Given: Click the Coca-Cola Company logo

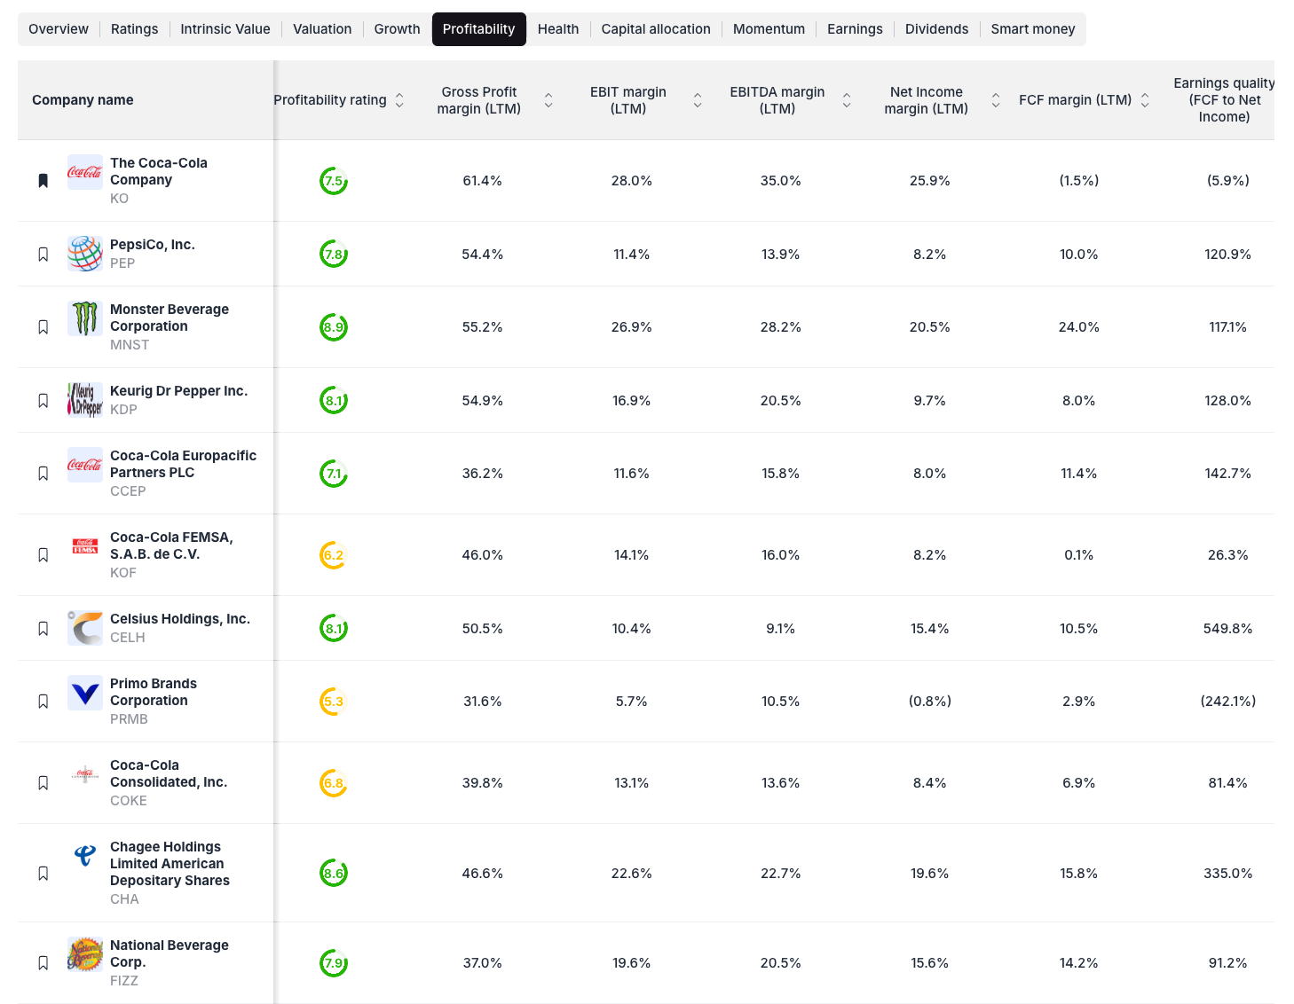Looking at the screenshot, I should [84, 173].
